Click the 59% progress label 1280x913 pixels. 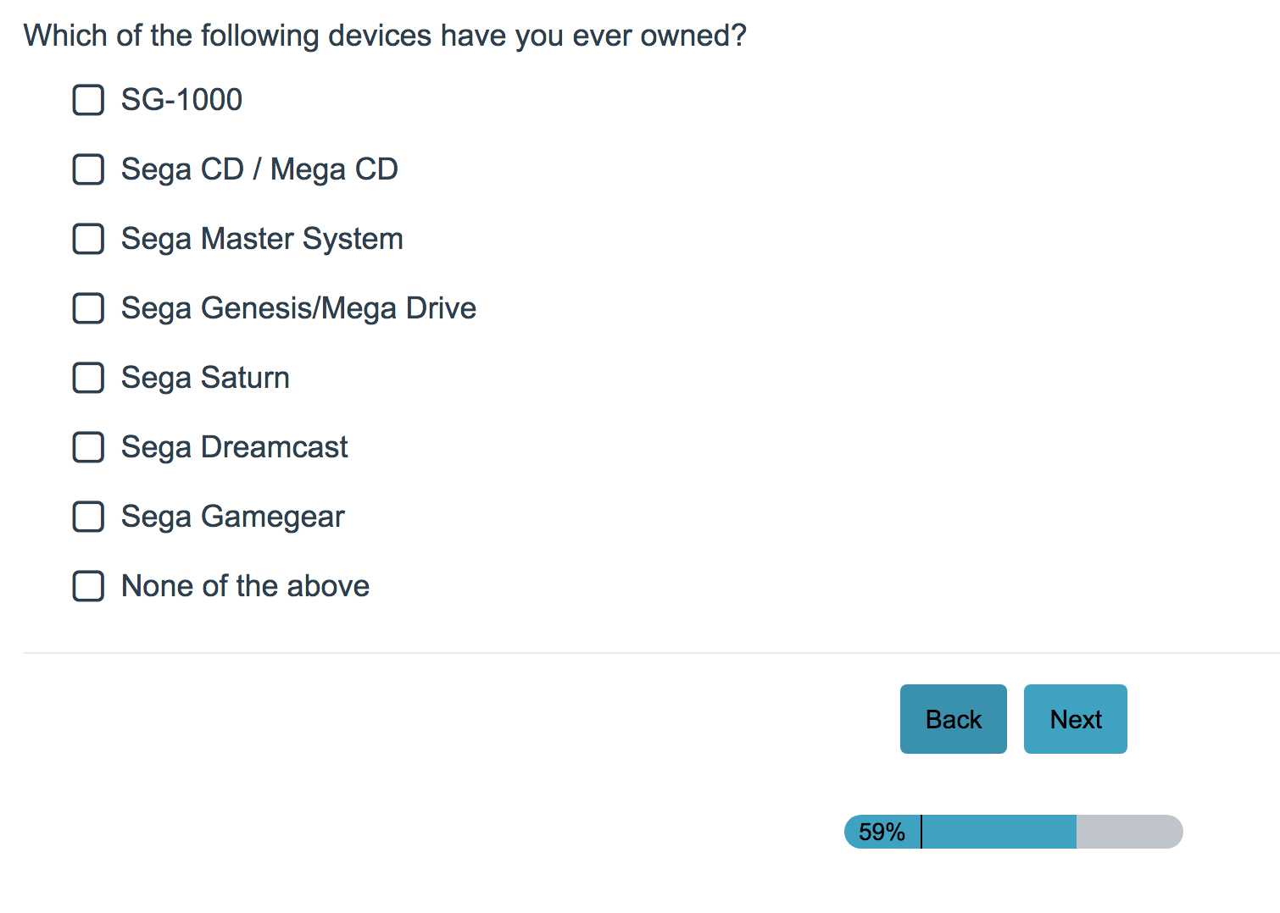882,832
